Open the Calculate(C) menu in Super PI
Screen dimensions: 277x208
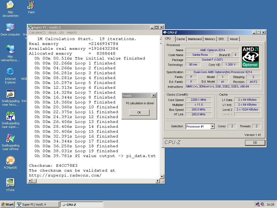[37, 32]
